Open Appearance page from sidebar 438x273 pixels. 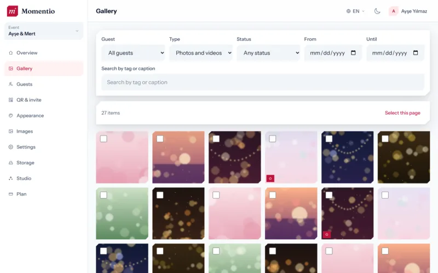pos(44,116)
